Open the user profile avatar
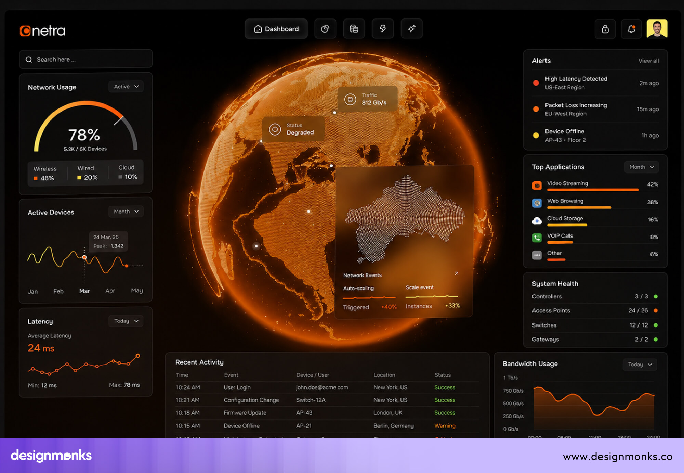 pyautogui.click(x=657, y=29)
